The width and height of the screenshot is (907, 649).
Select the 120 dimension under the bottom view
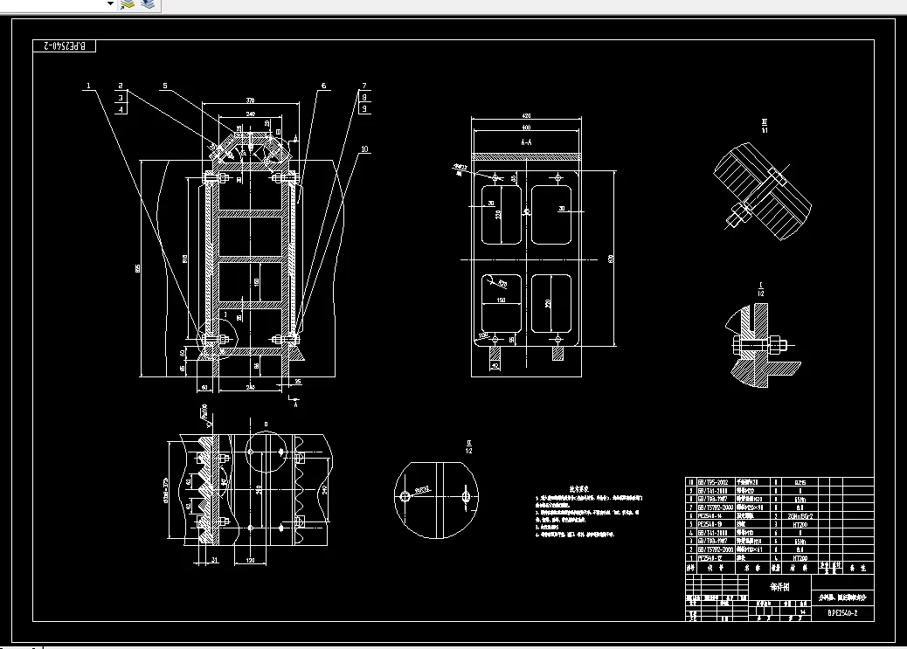point(251,561)
